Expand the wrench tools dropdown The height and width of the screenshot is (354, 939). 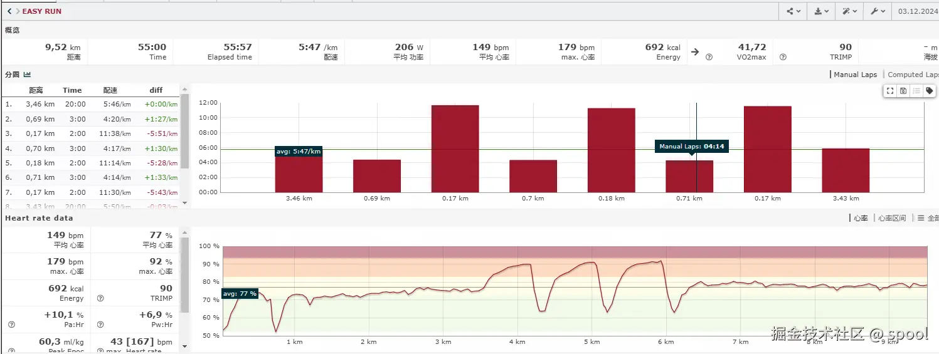[877, 11]
